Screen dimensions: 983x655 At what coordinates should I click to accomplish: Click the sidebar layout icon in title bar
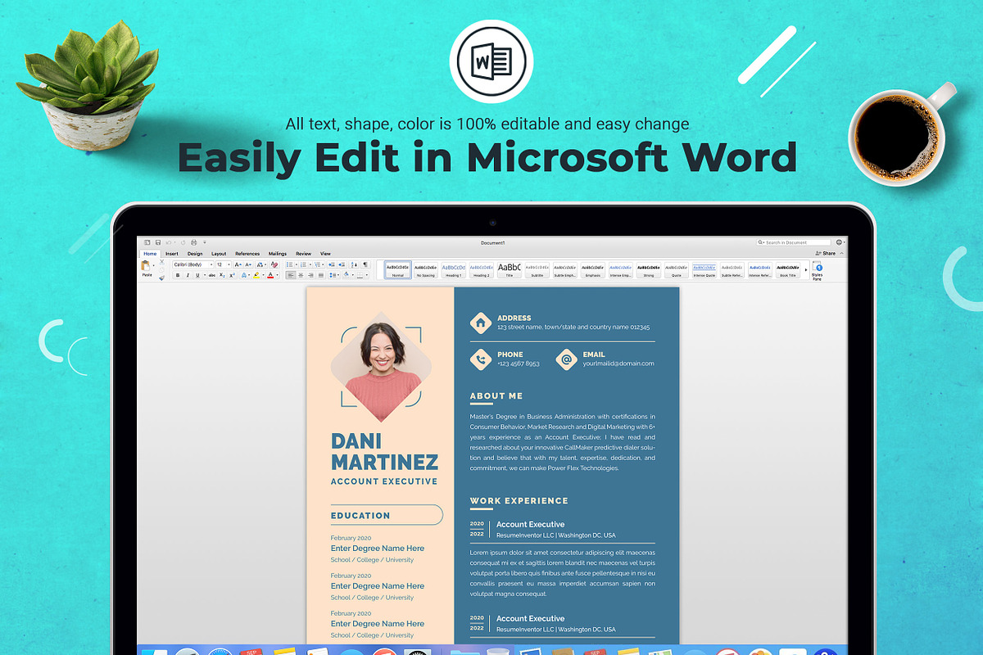147,242
